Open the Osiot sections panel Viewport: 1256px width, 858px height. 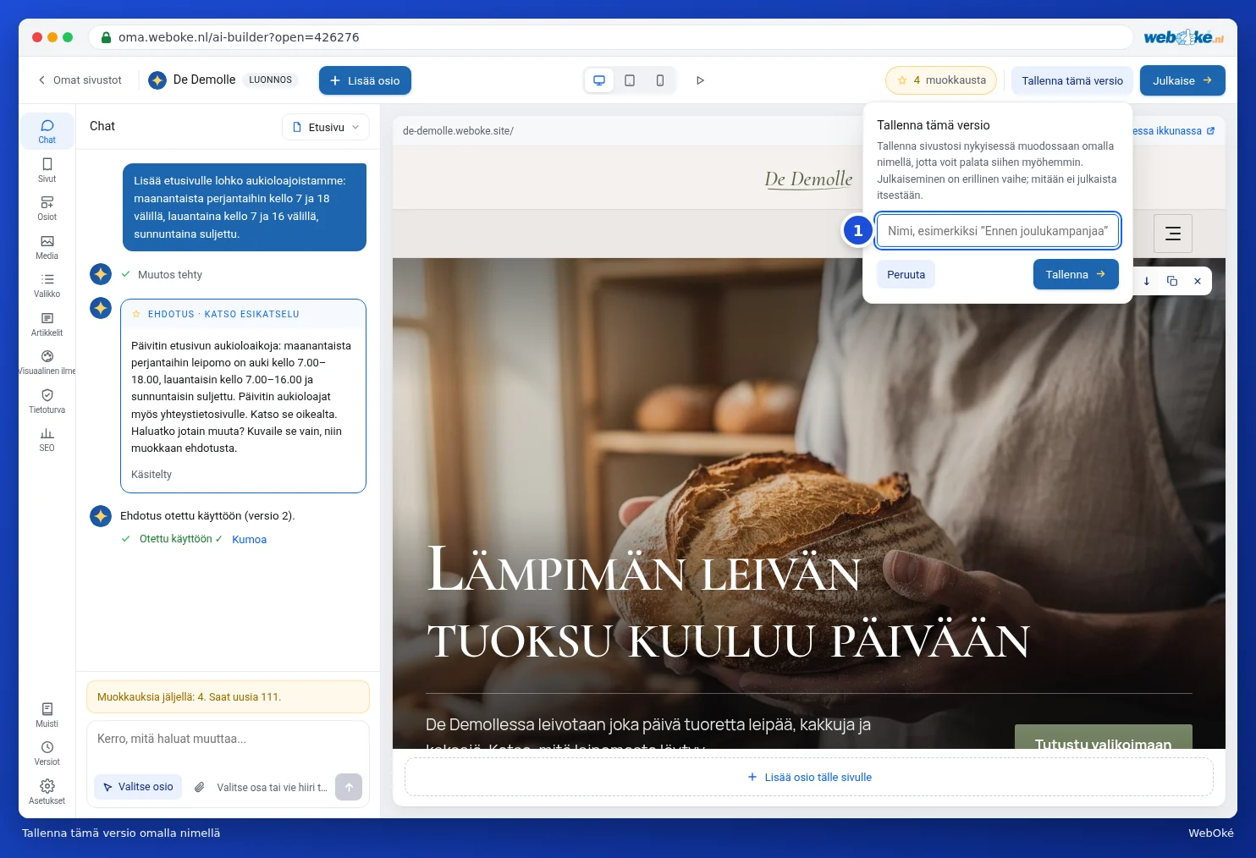pyautogui.click(x=47, y=208)
